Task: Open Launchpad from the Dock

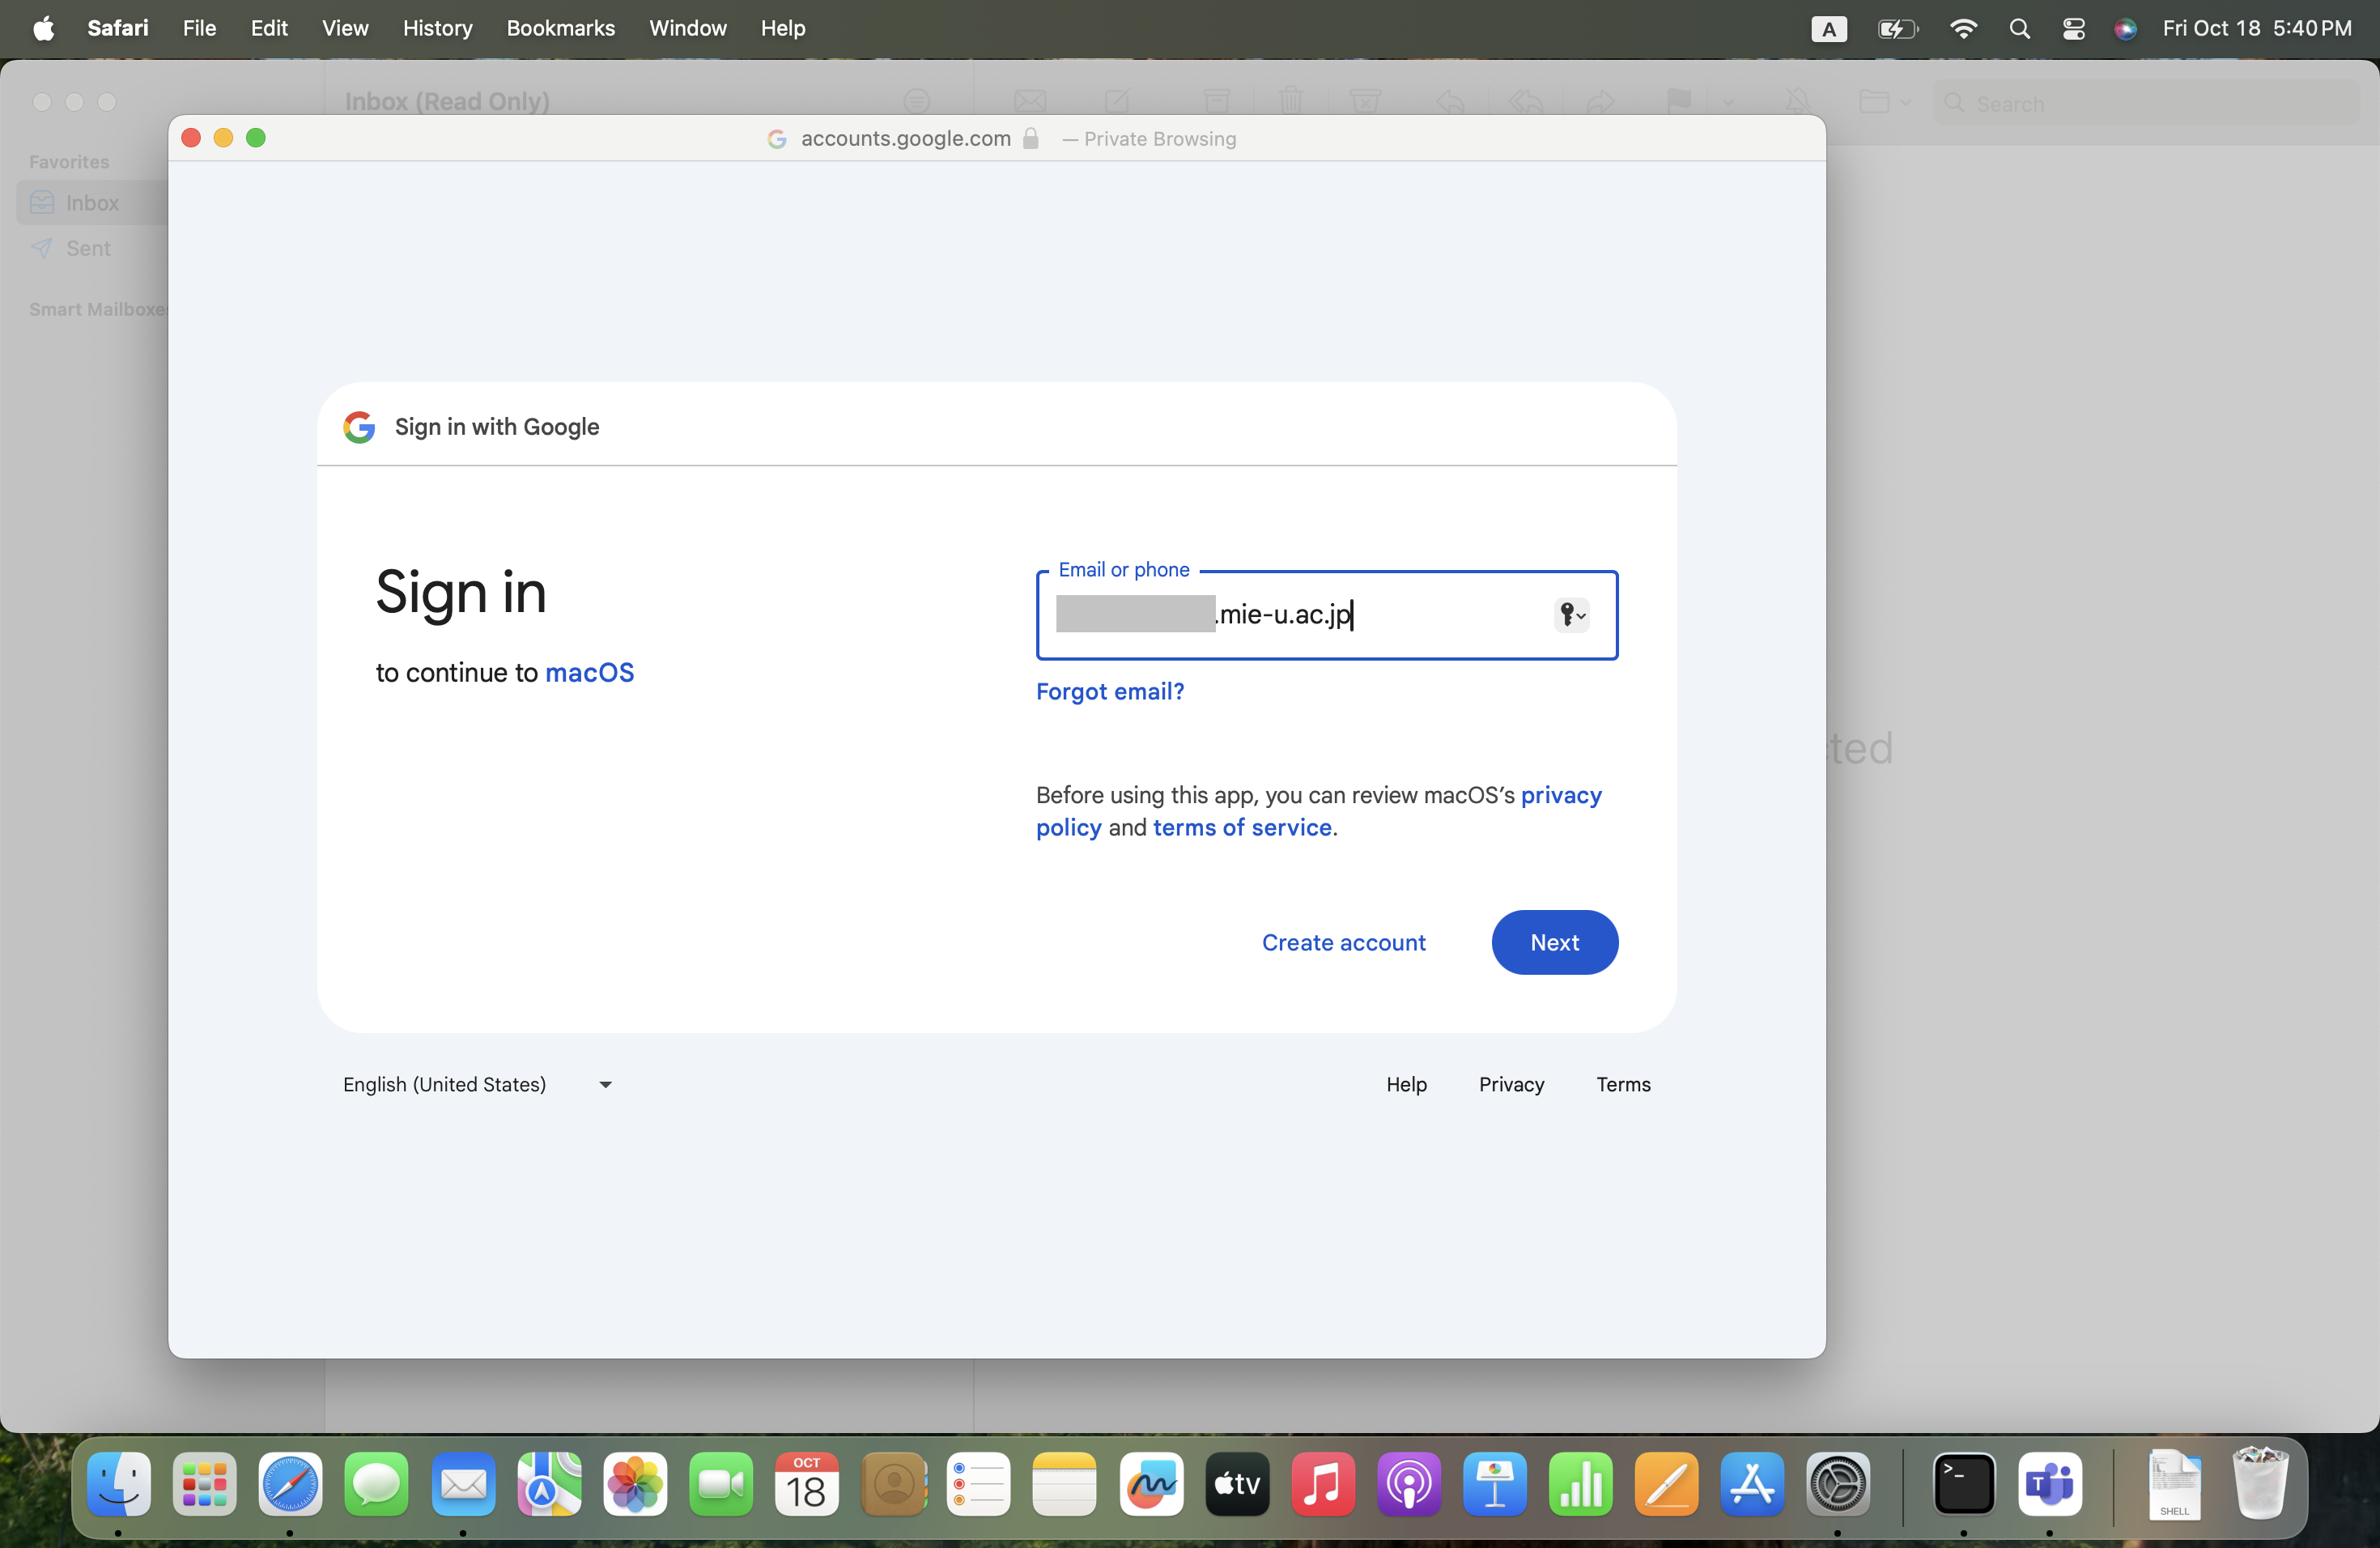Action: point(205,1483)
